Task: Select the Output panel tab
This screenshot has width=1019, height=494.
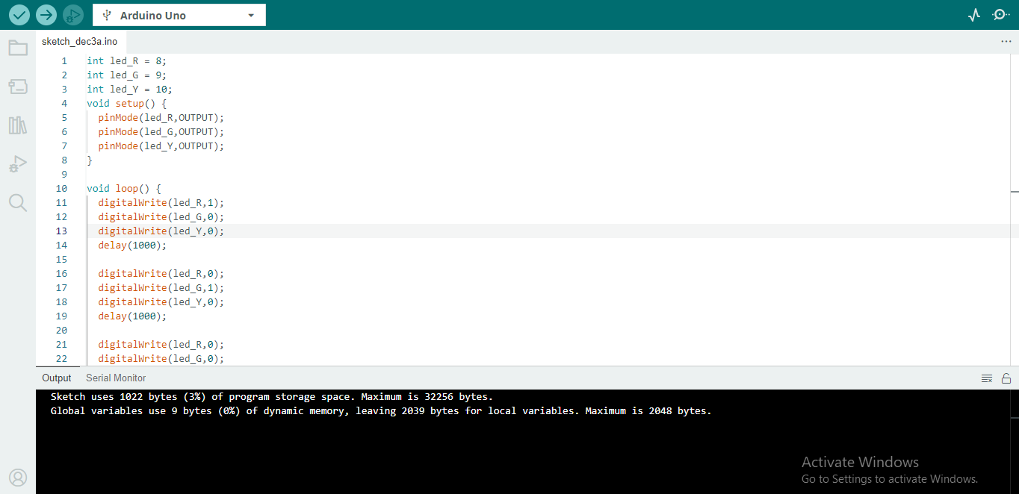Action: pos(57,378)
